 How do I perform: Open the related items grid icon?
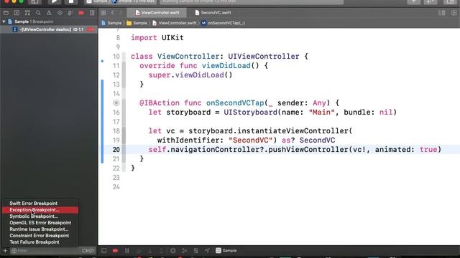(x=103, y=13)
